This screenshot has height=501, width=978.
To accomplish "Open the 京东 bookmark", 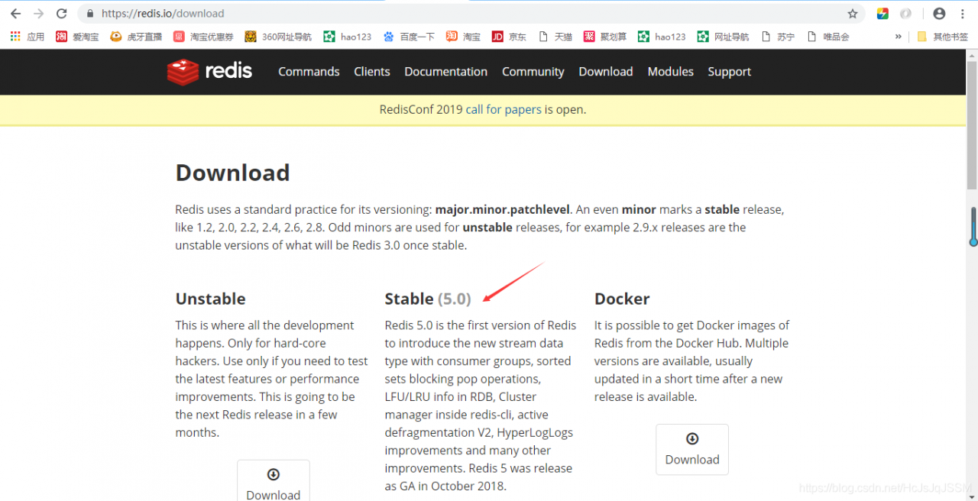I will click(509, 37).
